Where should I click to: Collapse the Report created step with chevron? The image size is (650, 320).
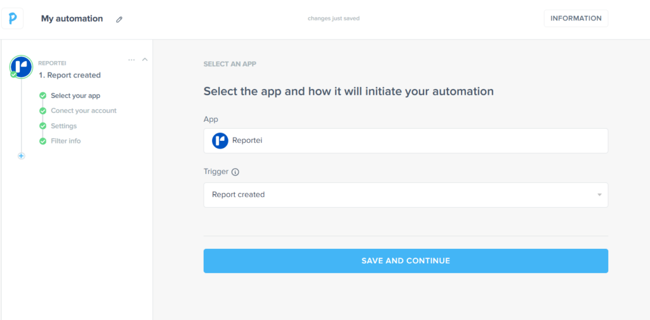click(145, 60)
